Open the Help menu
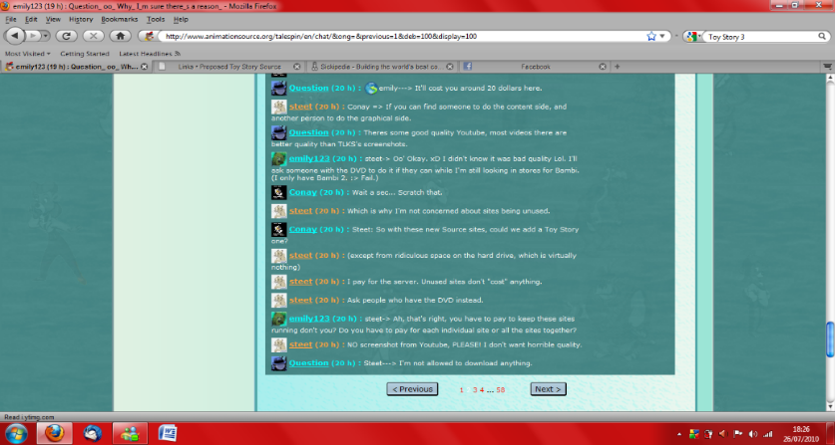 pyautogui.click(x=181, y=19)
